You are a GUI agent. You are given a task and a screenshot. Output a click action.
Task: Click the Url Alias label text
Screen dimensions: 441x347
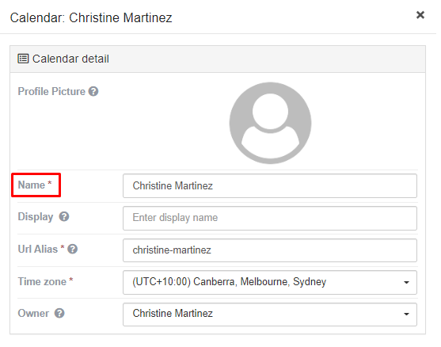tap(38, 249)
